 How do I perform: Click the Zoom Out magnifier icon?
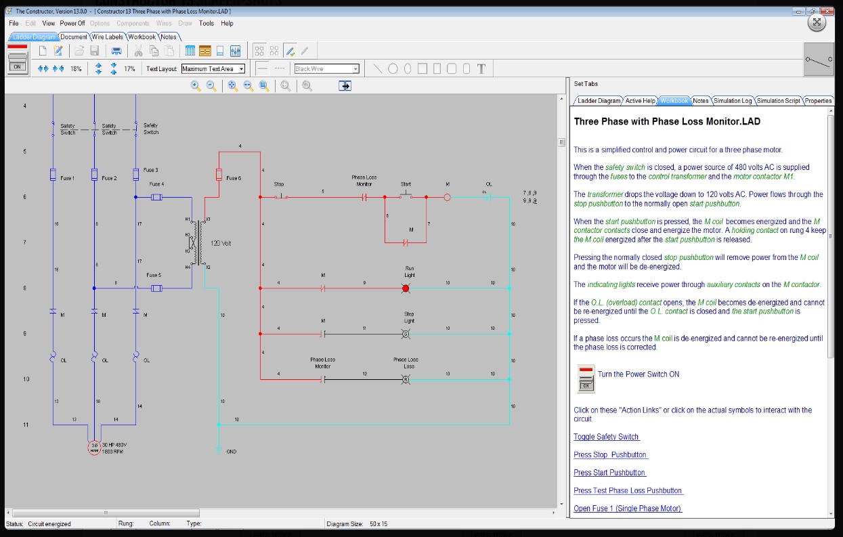[211, 85]
